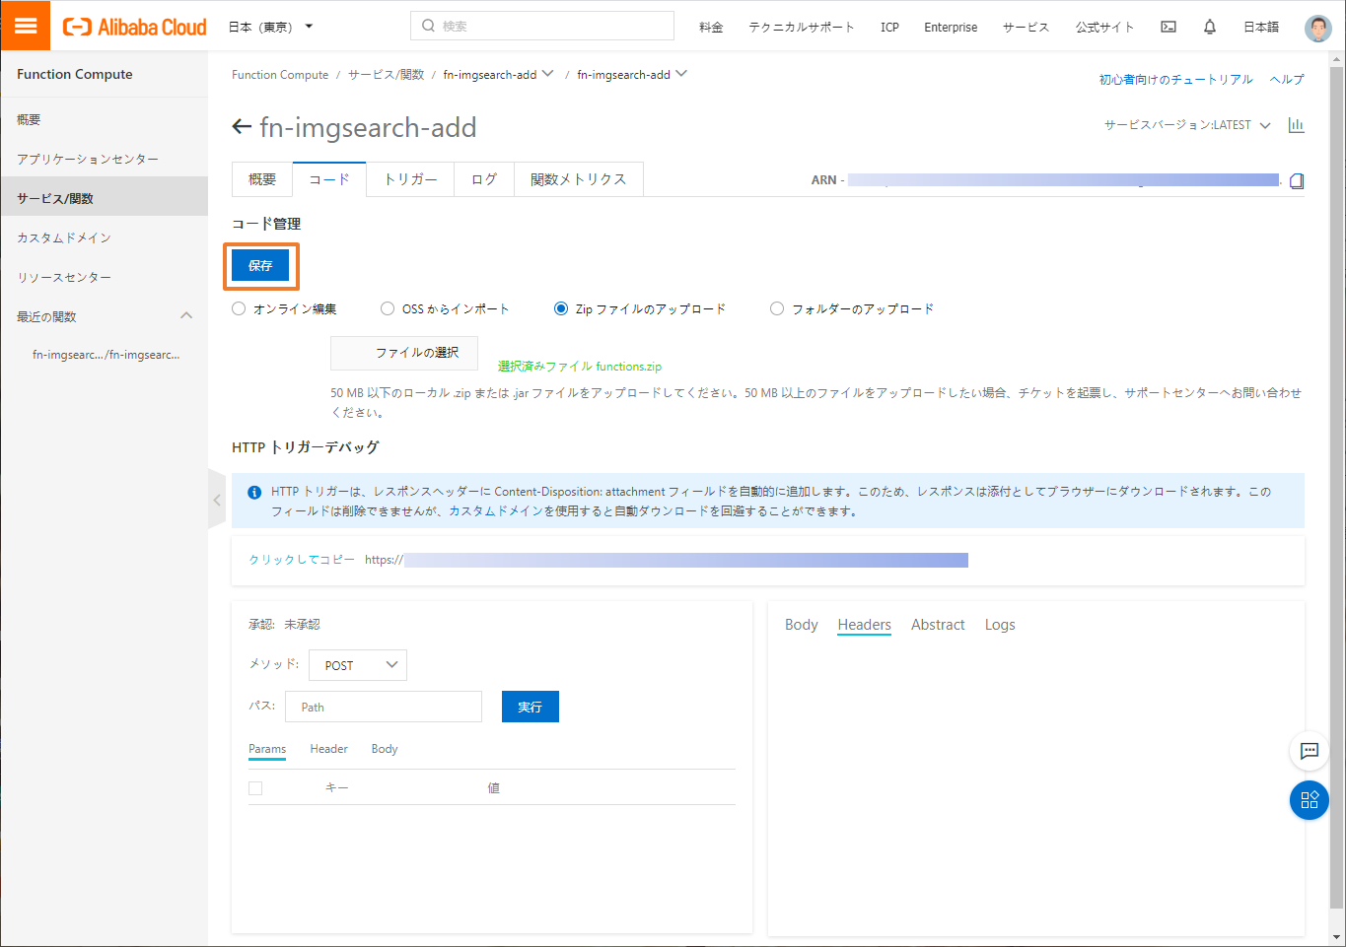
Task: Open the request Header tab
Action: [x=328, y=749]
